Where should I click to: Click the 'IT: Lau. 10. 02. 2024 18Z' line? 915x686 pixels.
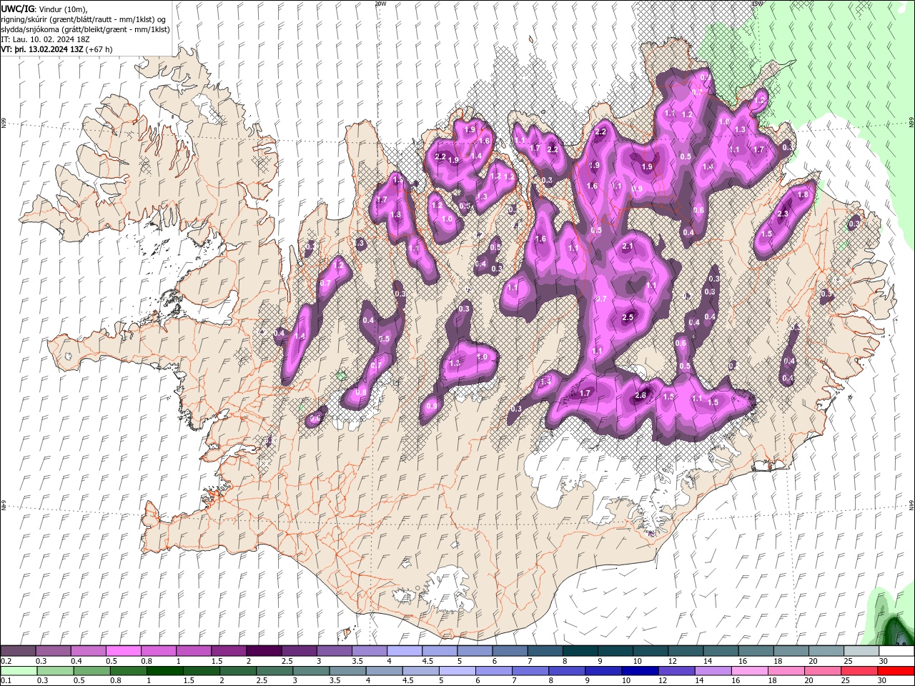tap(45, 40)
